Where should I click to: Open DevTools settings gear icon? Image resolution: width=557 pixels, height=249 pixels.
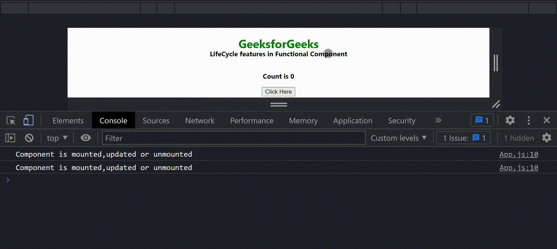(x=510, y=120)
